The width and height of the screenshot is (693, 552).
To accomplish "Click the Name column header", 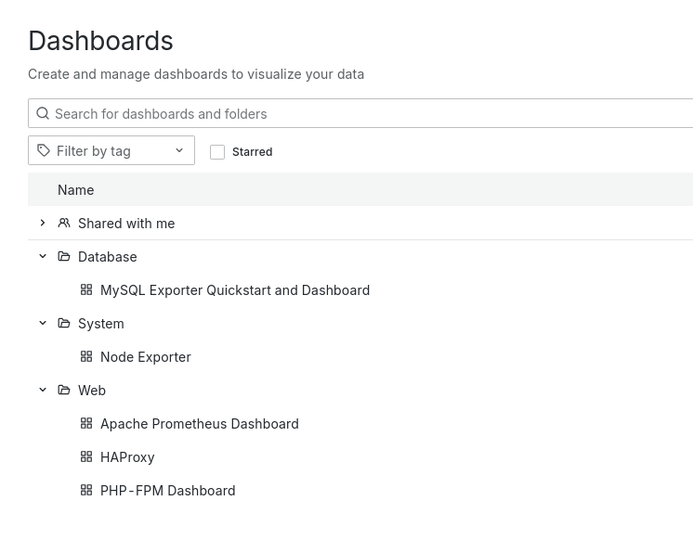I will tap(76, 190).
